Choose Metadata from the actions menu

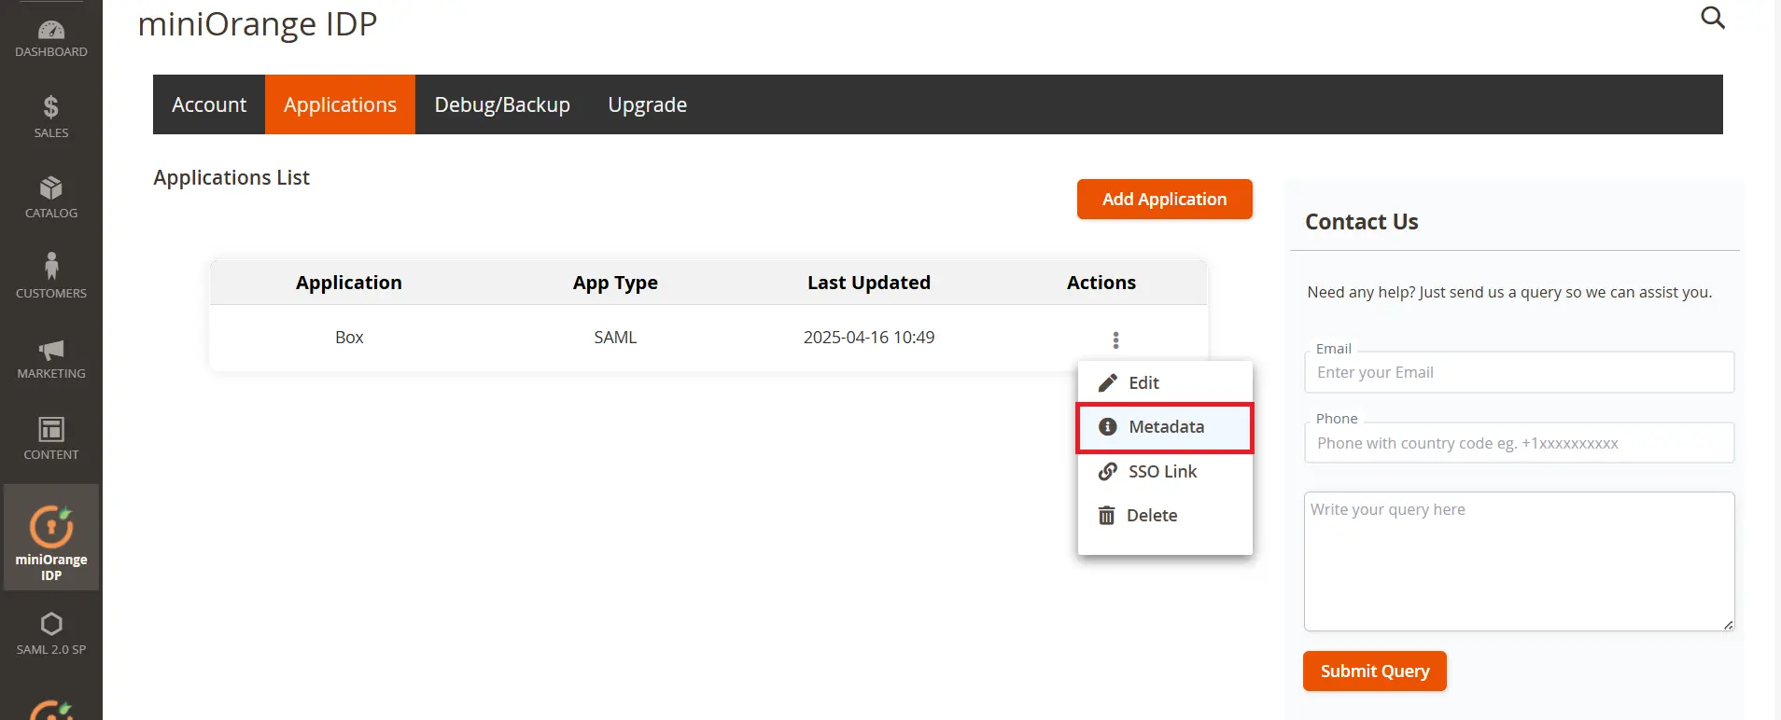[x=1165, y=427]
